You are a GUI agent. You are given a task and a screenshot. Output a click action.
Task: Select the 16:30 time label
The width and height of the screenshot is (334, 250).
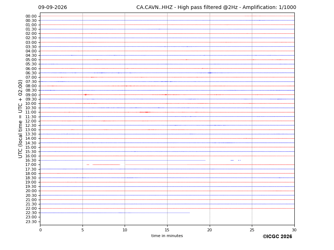31,160
